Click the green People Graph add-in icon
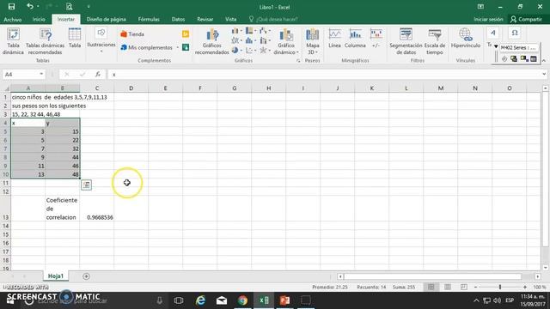 186,47
